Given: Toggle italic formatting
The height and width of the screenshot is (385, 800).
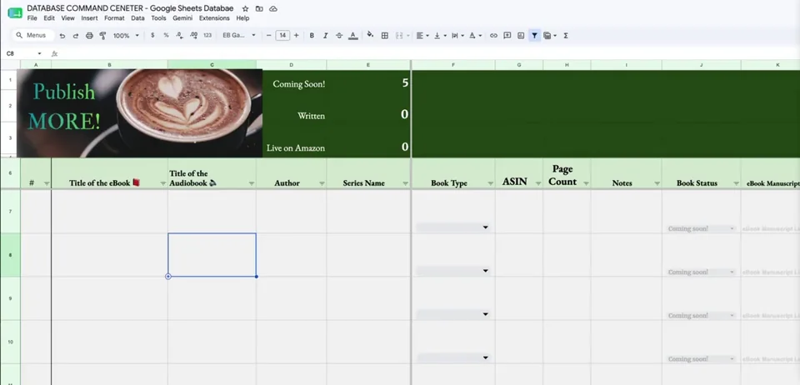Looking at the screenshot, I should [326, 36].
